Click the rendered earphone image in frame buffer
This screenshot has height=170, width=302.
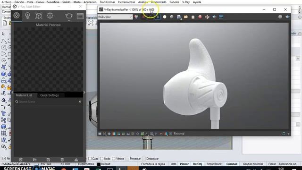click(194, 76)
